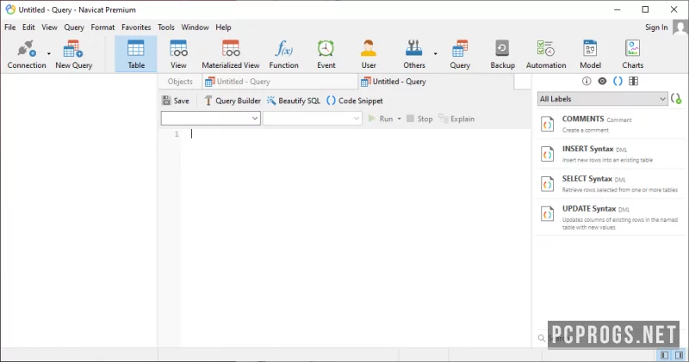Screen dimensions: 689x362
Task: Show the object information pane icon
Action: pyautogui.click(x=587, y=81)
